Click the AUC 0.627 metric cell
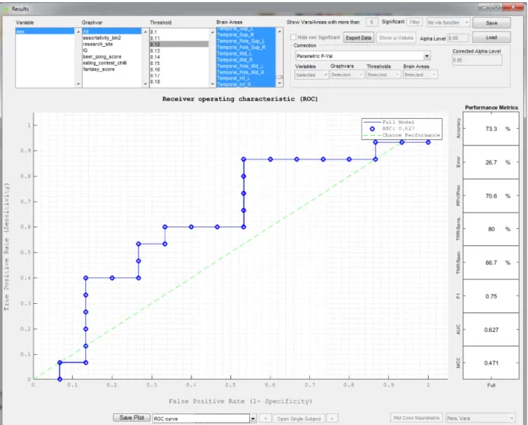This screenshot has width=528, height=425. click(491, 330)
